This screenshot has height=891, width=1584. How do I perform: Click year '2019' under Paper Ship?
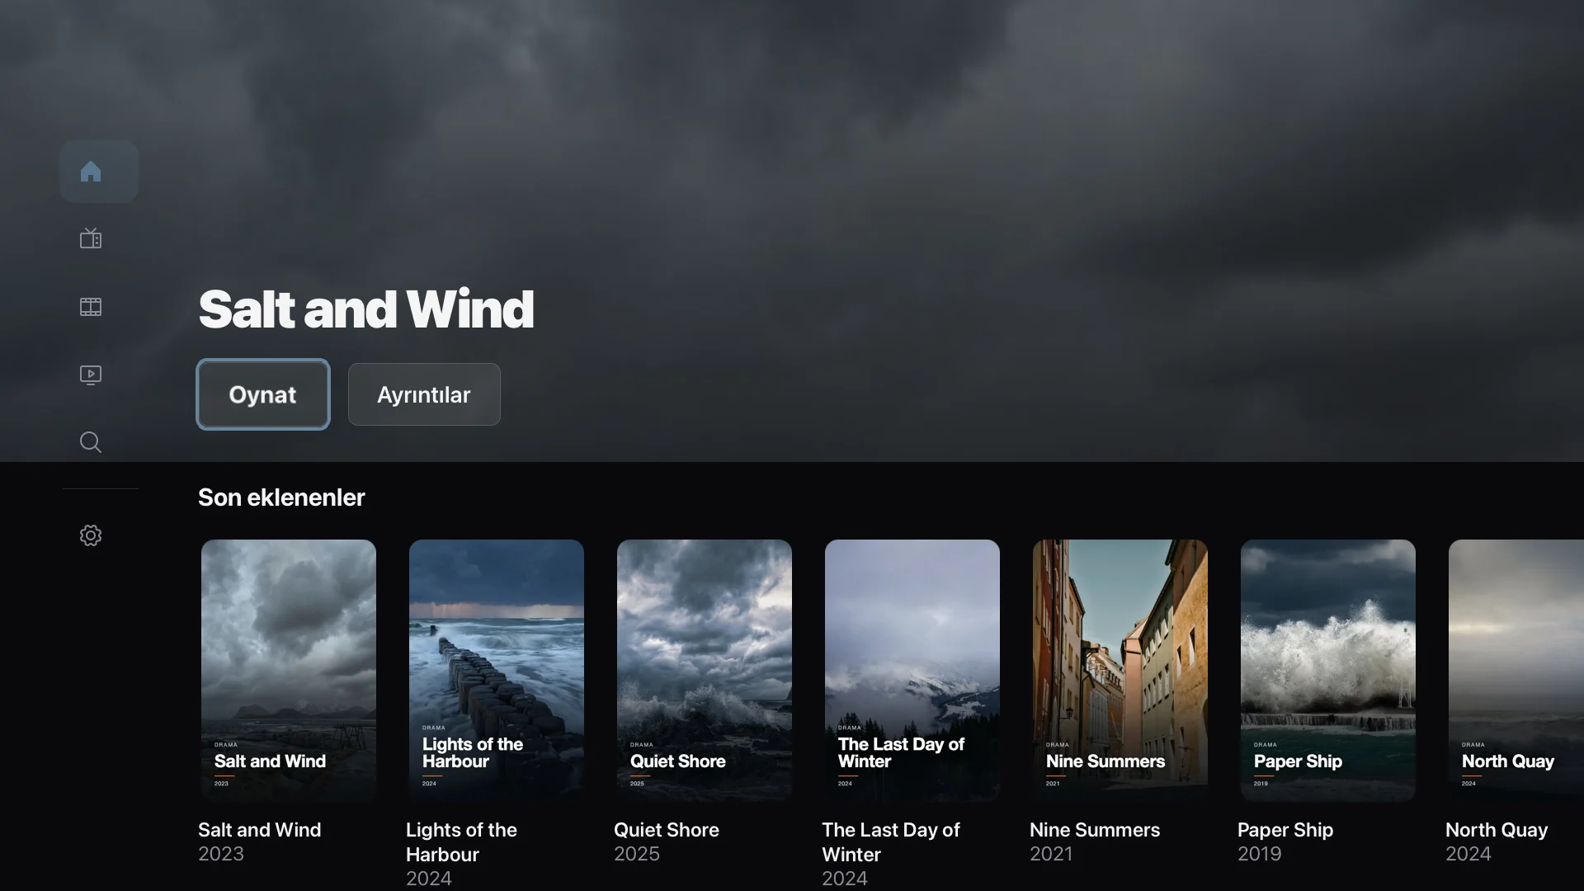point(1260,854)
